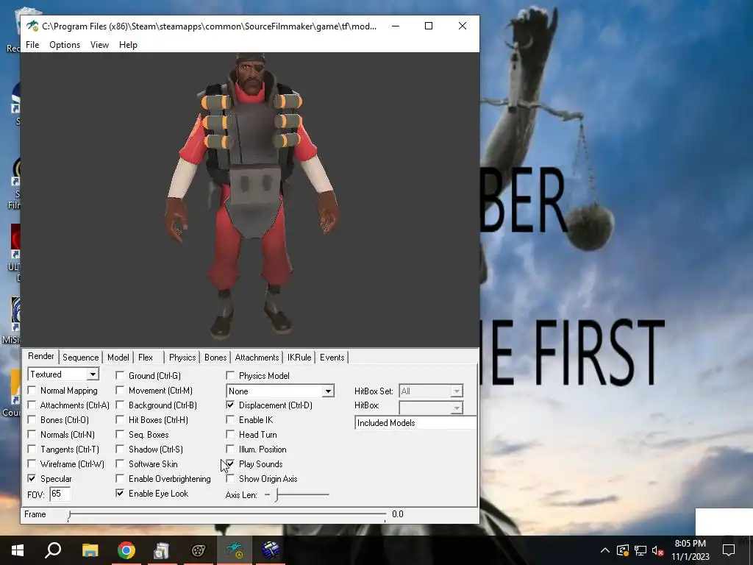The width and height of the screenshot is (753, 565).
Task: Enable Normals (Ctrl-N) checkbox
Action: pos(32,435)
